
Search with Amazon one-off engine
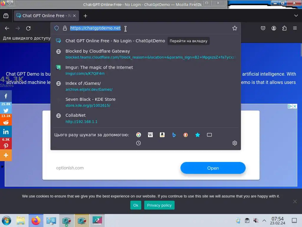162,135
